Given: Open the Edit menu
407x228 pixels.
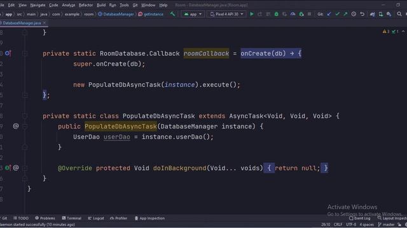Looking at the screenshot, I should coord(11,5).
